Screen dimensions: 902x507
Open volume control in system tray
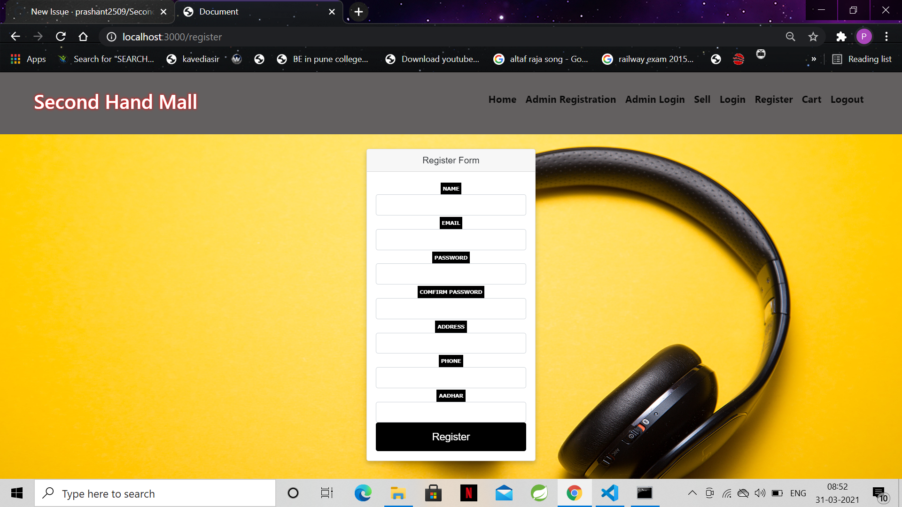pyautogui.click(x=760, y=493)
